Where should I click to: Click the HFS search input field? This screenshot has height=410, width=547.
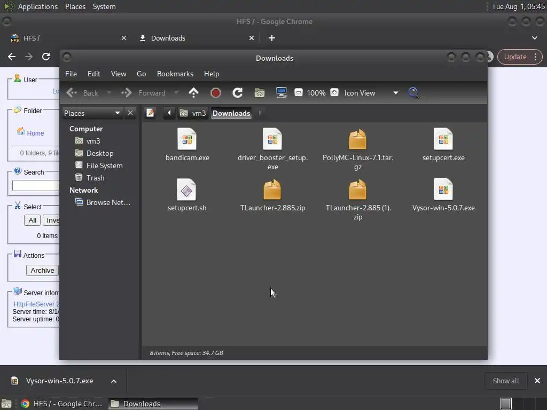36,185
